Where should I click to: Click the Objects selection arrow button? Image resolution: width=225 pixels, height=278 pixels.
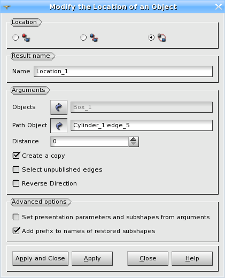coord(59,107)
